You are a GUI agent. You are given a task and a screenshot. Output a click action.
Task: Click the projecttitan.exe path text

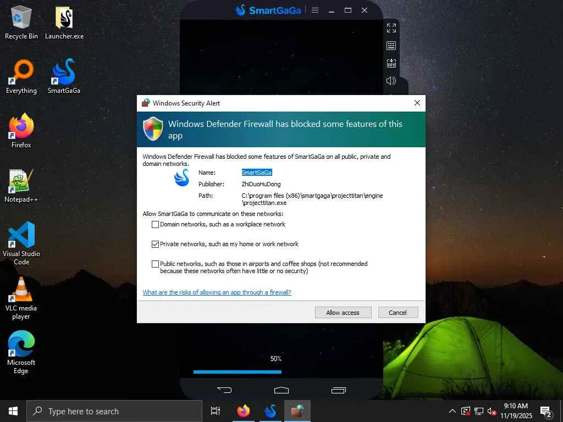pos(312,199)
